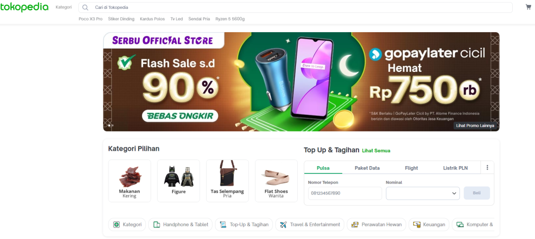This screenshot has width=535, height=239.
Task: Select the second banner carousel dot
Action: (112, 125)
